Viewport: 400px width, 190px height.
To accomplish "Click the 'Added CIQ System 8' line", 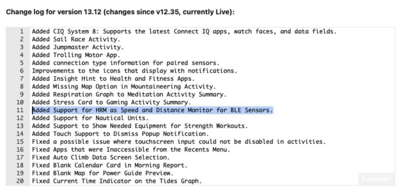I will pos(184,31).
